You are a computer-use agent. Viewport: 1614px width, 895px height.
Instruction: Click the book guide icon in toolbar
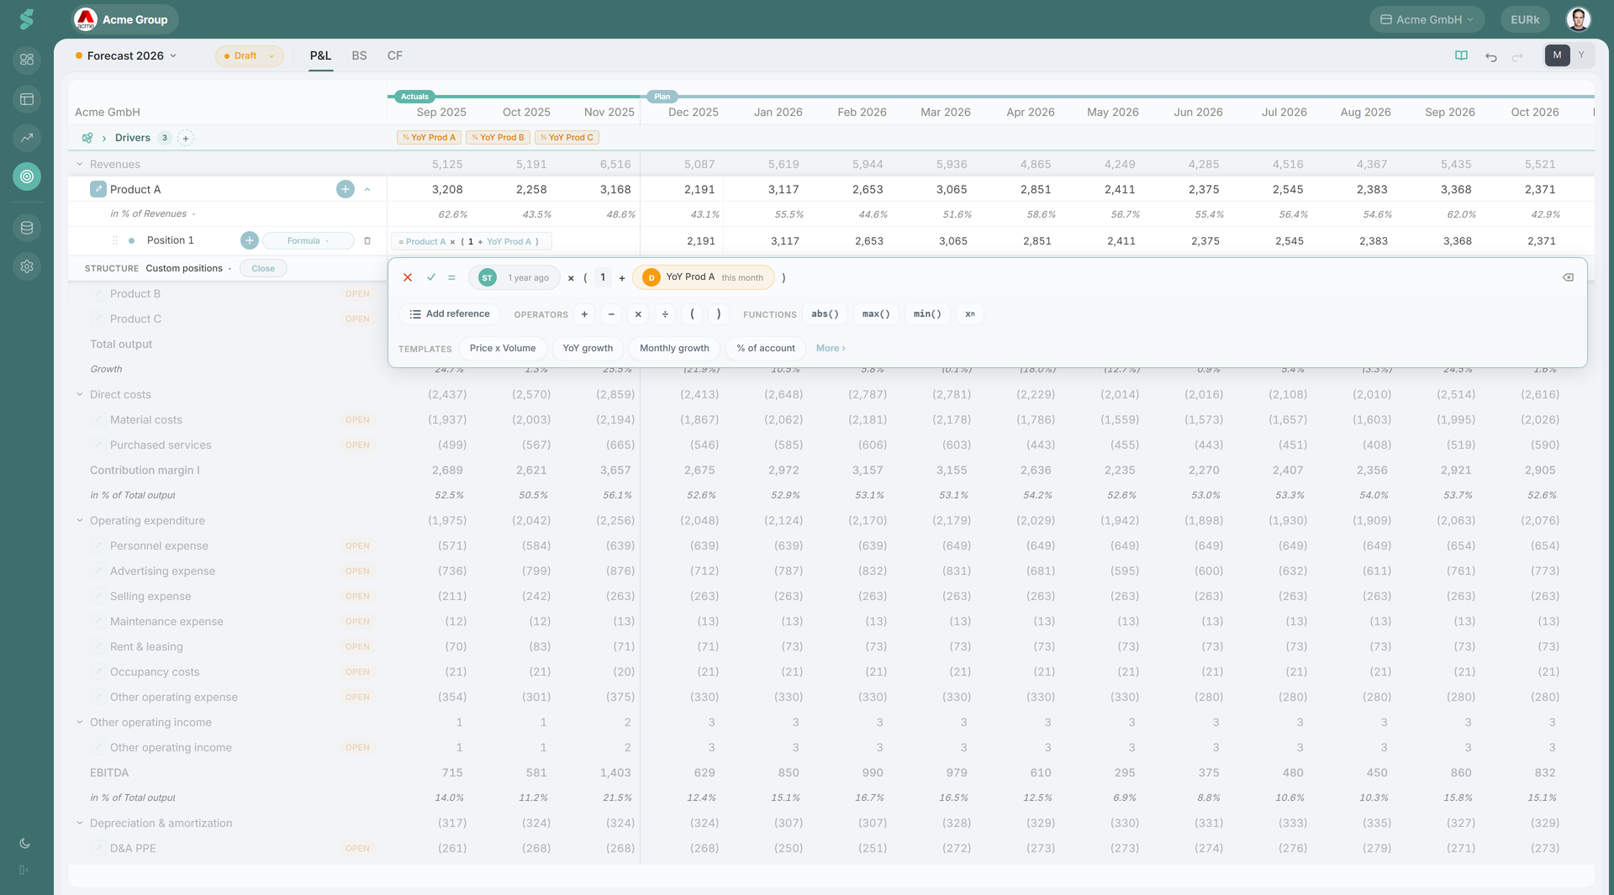pyautogui.click(x=1462, y=55)
